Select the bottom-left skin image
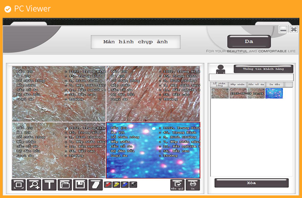The image size is (302, 198). 59,150
